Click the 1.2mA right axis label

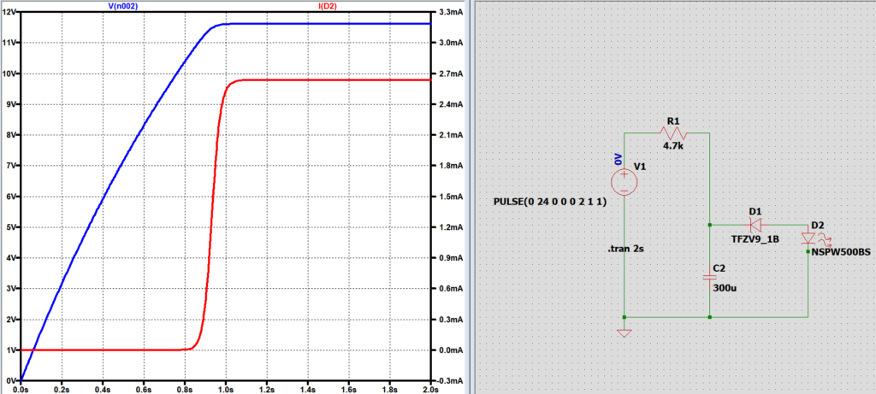pyautogui.click(x=452, y=227)
